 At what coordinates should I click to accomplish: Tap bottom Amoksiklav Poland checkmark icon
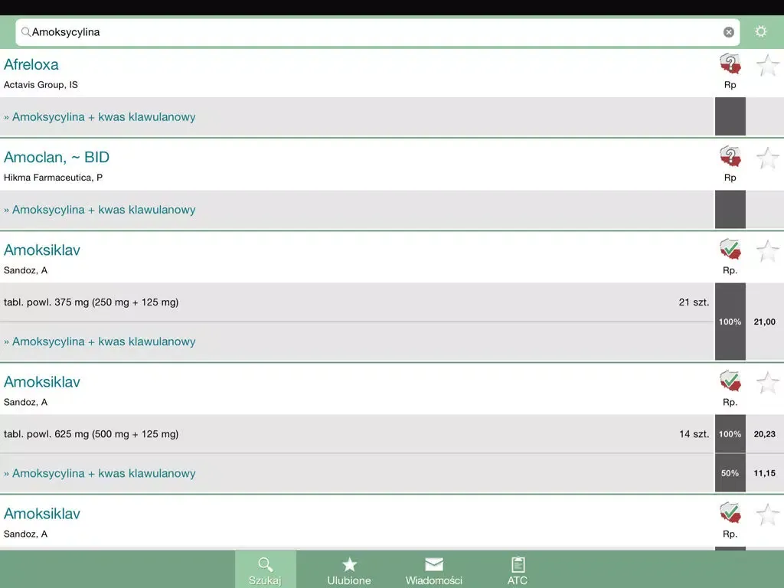(730, 513)
